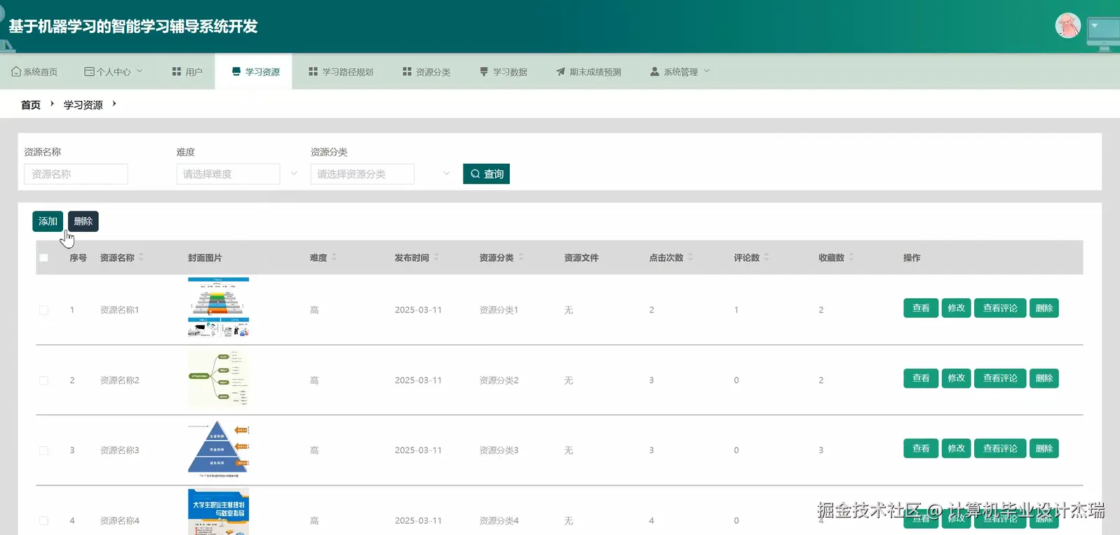Open the 期末成绩预测 tab

coord(588,71)
